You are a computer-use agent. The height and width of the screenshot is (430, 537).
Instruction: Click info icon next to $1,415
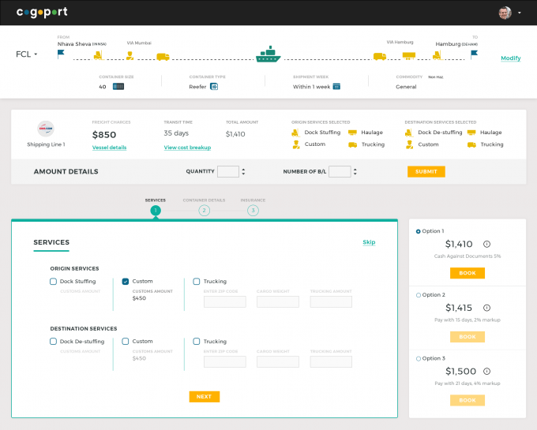pos(486,308)
